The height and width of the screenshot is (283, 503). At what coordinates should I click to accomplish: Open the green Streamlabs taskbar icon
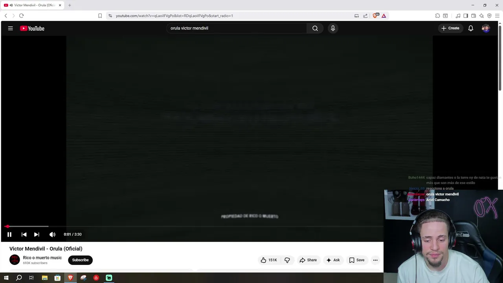tap(109, 278)
